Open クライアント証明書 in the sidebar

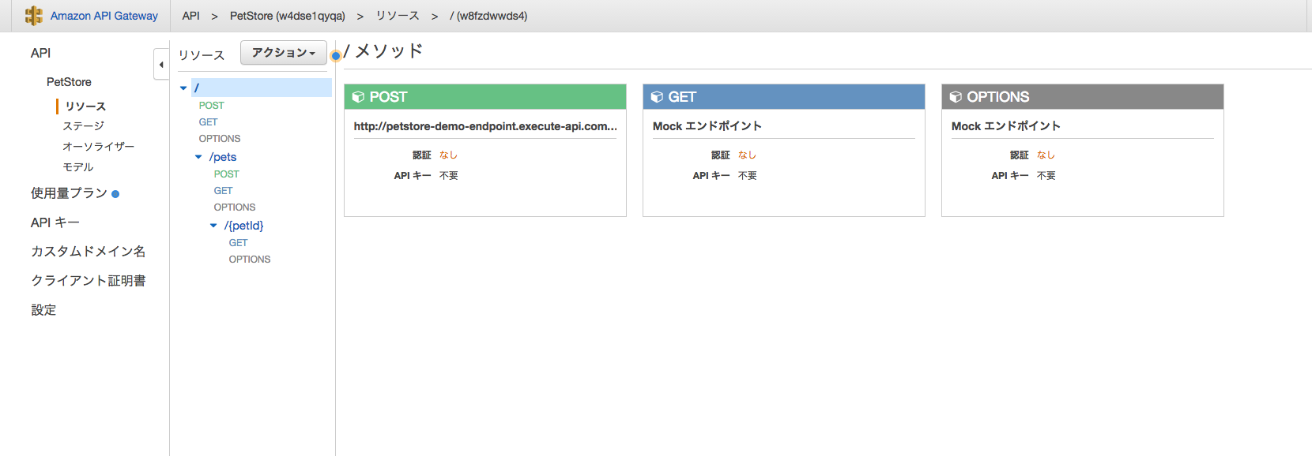point(89,281)
